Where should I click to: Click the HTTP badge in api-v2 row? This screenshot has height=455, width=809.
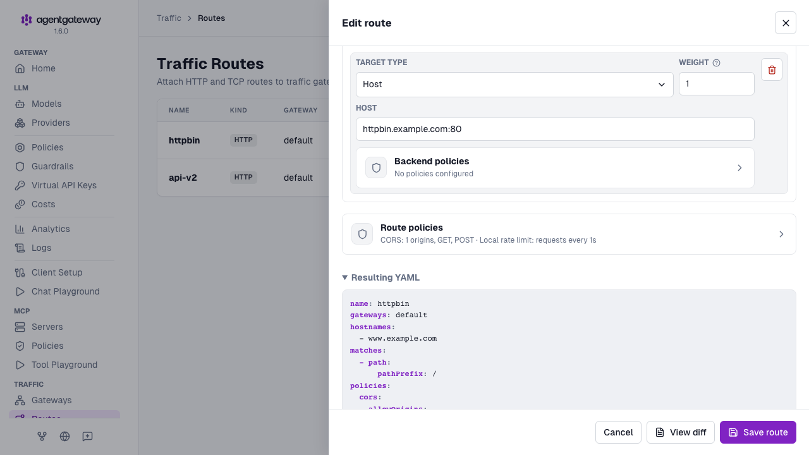coord(243,178)
